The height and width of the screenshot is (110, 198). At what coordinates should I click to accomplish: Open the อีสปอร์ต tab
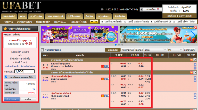point(120,16)
